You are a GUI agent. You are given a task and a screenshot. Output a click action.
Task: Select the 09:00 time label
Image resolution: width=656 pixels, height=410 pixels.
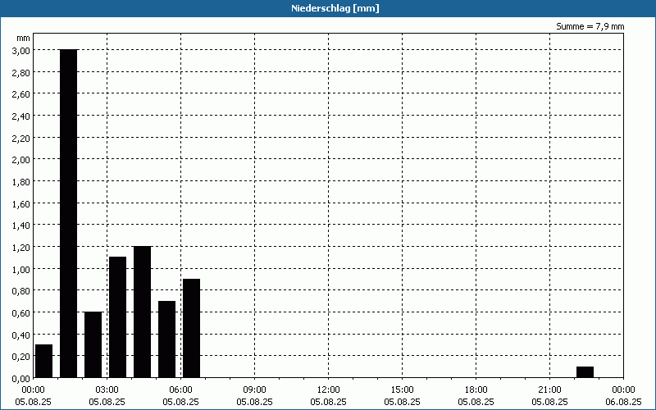coord(254,390)
